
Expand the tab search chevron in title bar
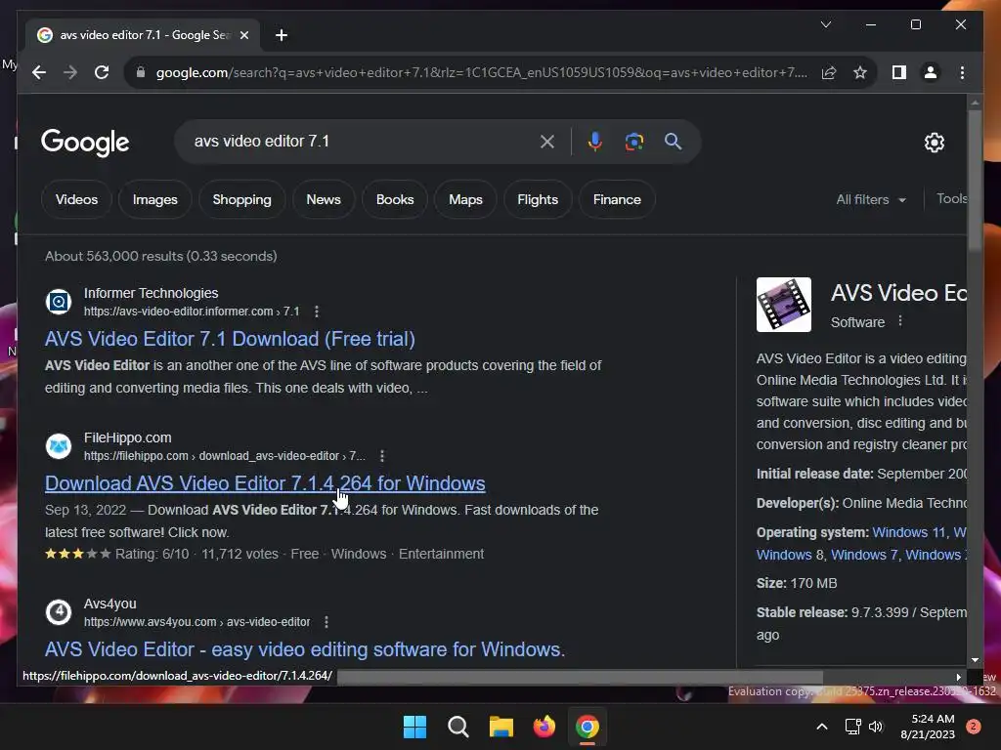(x=825, y=24)
